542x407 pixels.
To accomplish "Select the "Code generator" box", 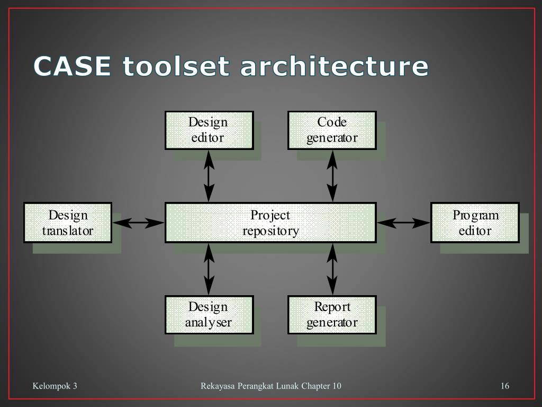I will tap(332, 130).
